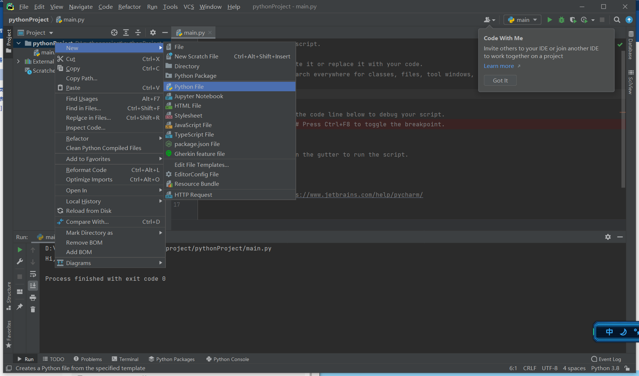Open the Code With Me user icon
639x376 pixels.
[x=489, y=20]
